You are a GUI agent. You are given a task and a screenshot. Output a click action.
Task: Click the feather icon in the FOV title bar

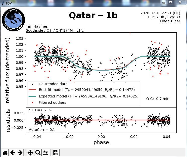[3, 3]
